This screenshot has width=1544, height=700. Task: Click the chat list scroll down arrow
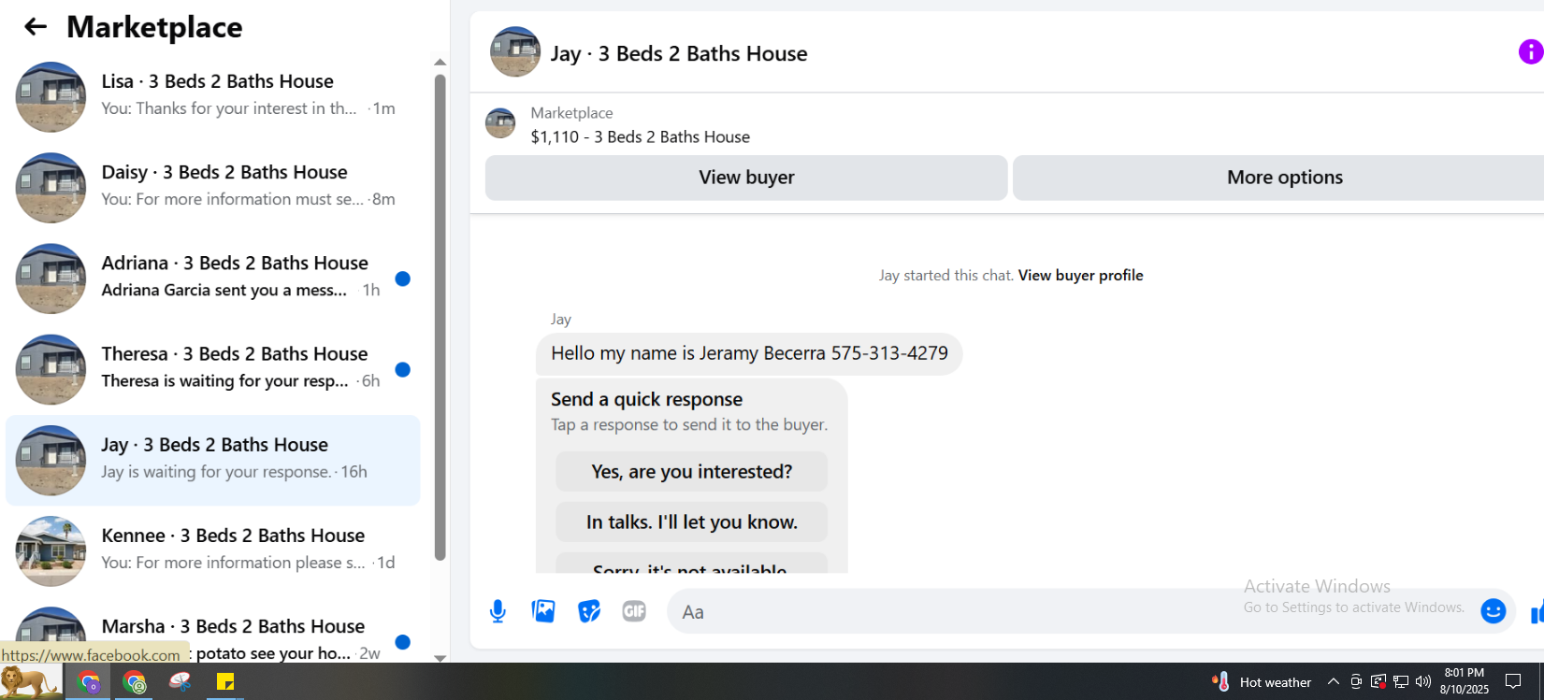coord(440,658)
